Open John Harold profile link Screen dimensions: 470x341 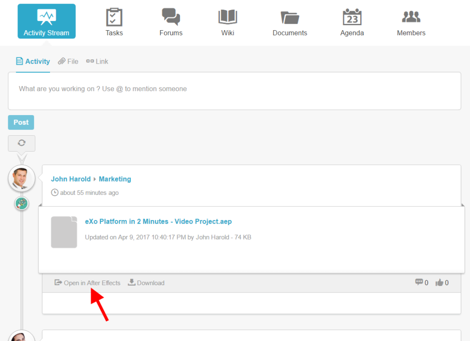pos(71,179)
